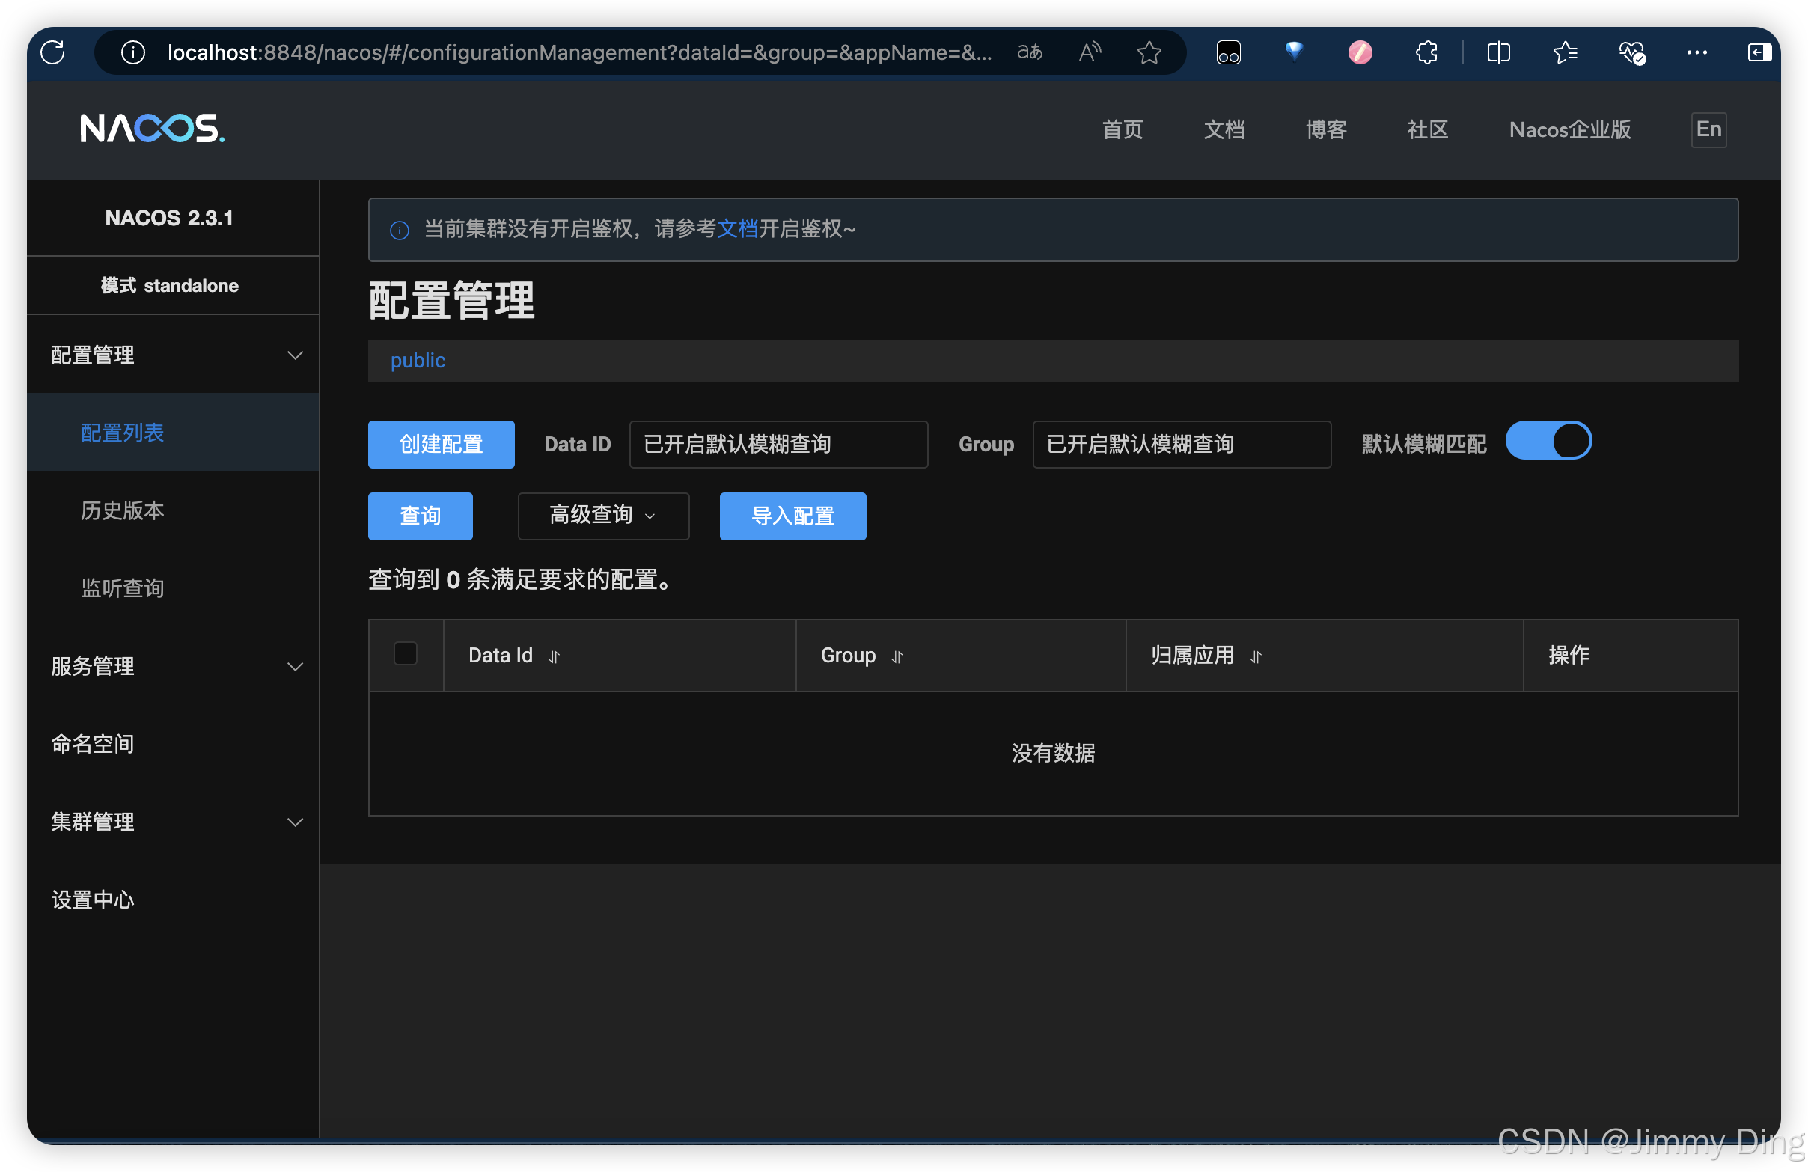Open the Extensions puzzle-piece icon
The height and width of the screenshot is (1172, 1808).
[x=1426, y=52]
